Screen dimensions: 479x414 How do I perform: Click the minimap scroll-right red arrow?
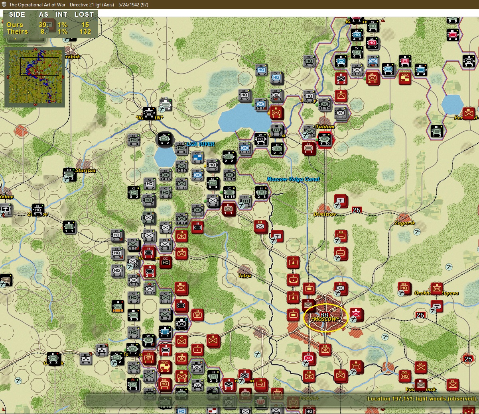coord(63,77)
